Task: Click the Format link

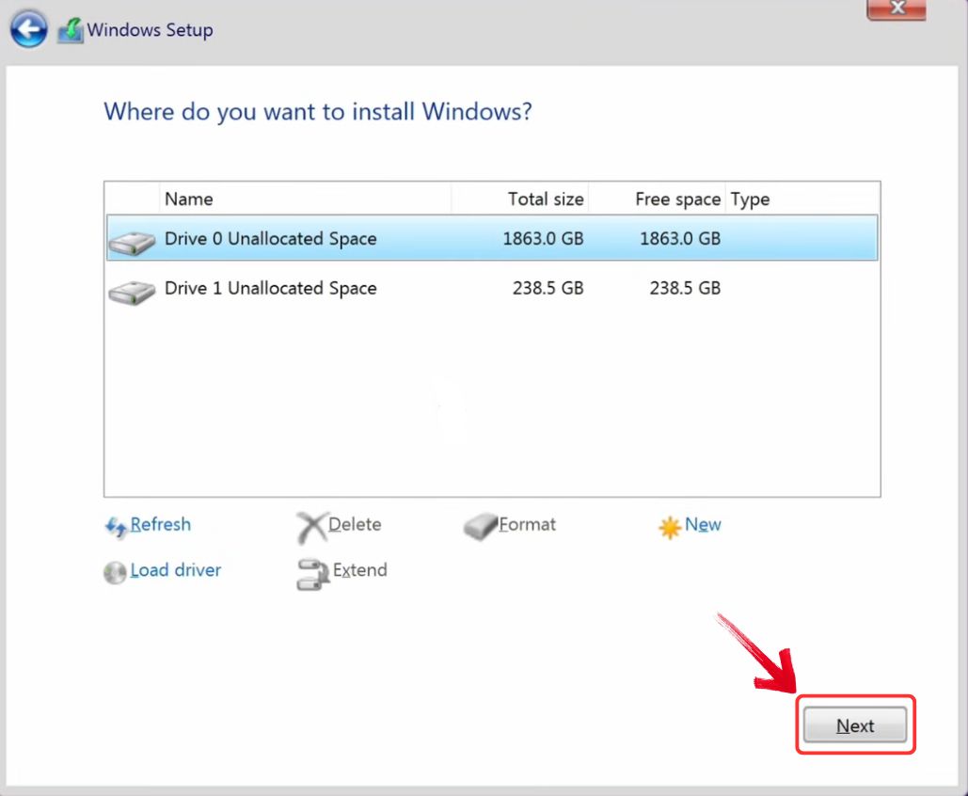Action: 530,525
